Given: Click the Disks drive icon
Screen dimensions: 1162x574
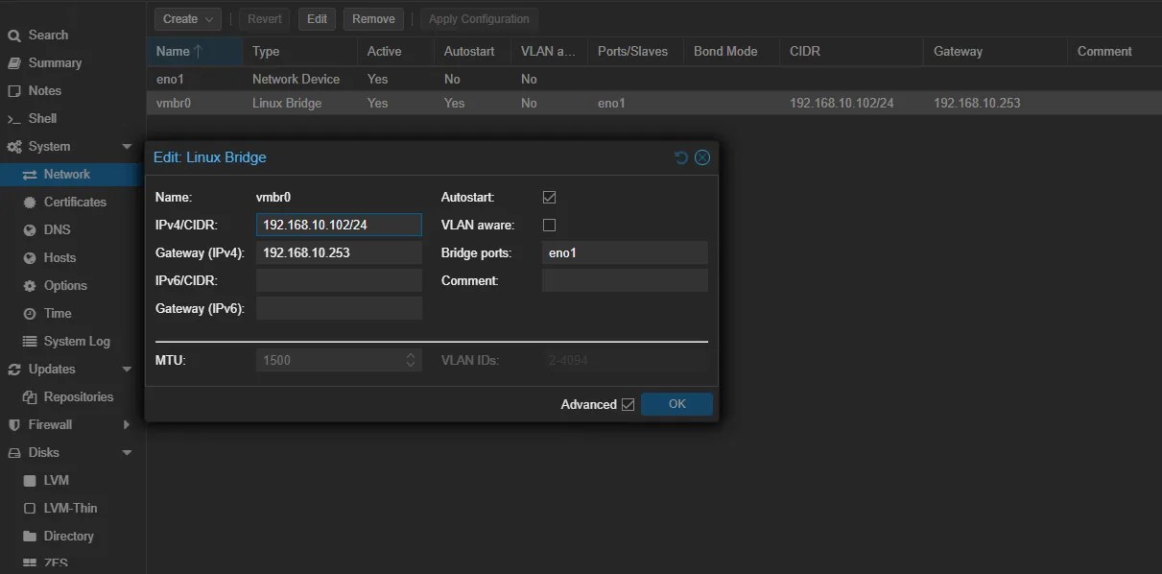Looking at the screenshot, I should coord(14,453).
